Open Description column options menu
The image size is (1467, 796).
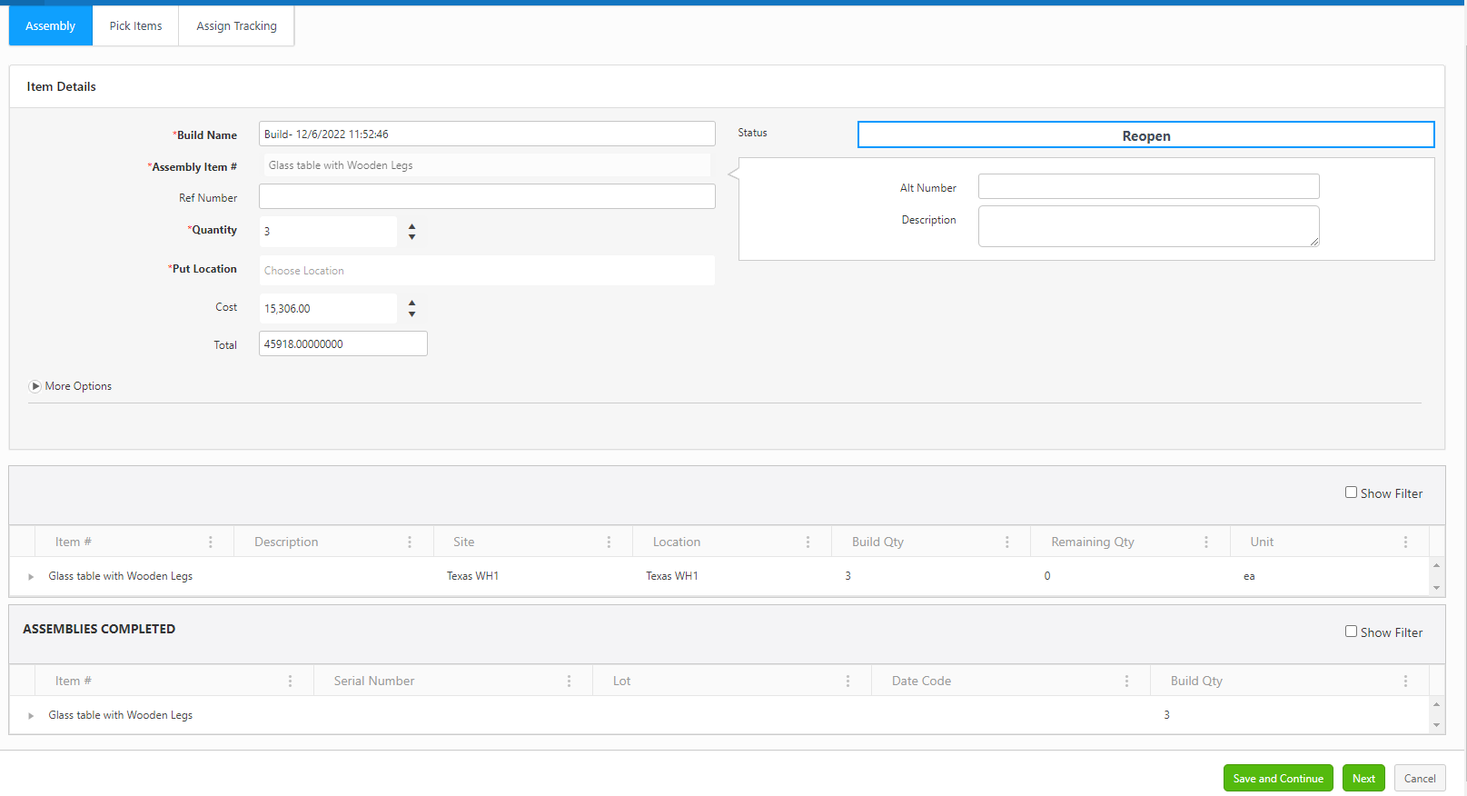[410, 542]
